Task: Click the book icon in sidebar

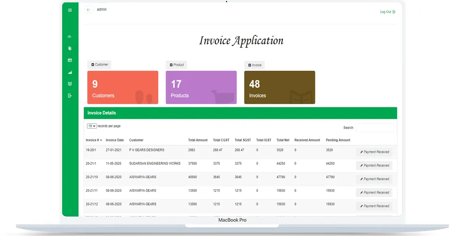Action: click(x=70, y=48)
